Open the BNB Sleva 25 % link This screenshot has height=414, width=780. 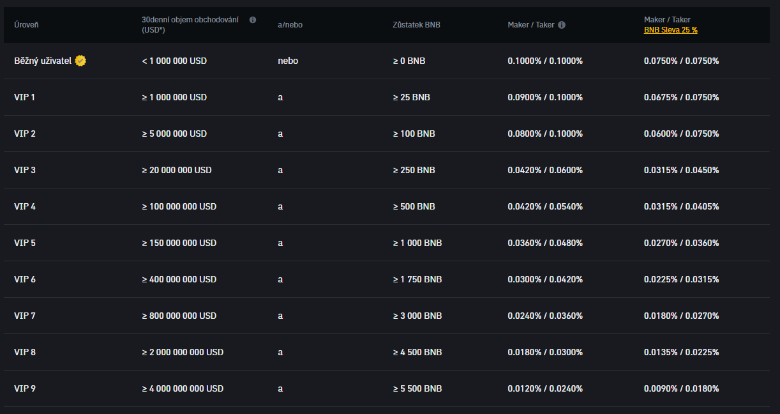pos(670,30)
